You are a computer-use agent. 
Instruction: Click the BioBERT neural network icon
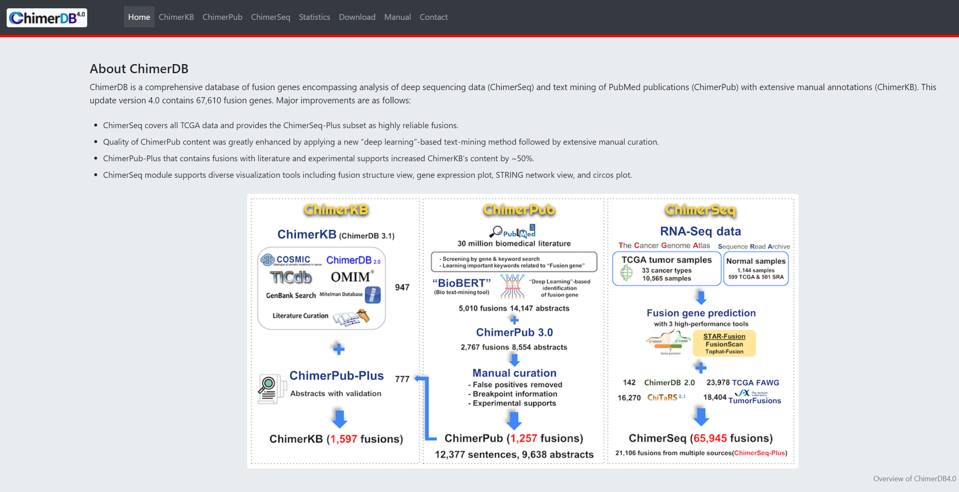(513, 286)
